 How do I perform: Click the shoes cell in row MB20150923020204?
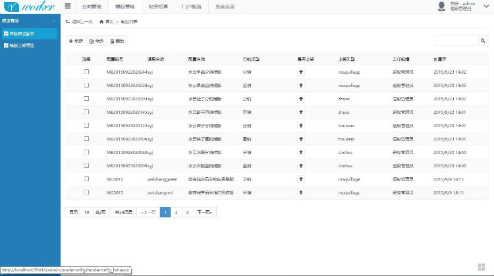tap(344, 99)
